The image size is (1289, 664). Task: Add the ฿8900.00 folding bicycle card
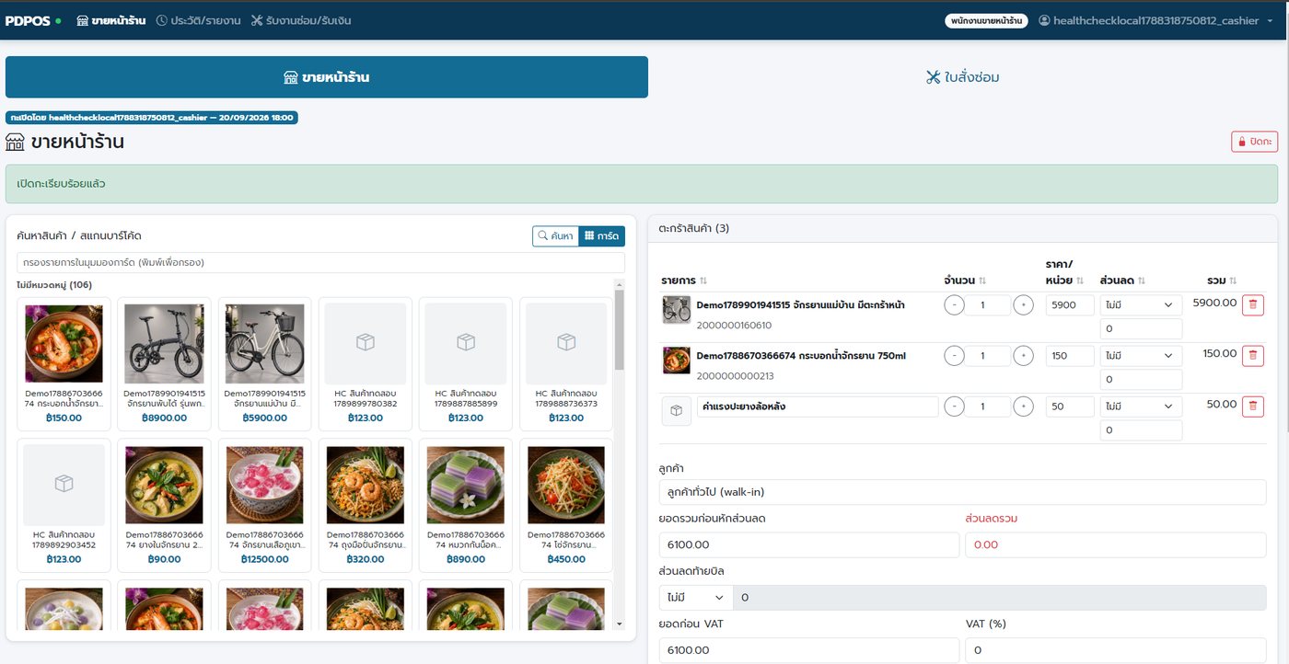[x=164, y=363]
